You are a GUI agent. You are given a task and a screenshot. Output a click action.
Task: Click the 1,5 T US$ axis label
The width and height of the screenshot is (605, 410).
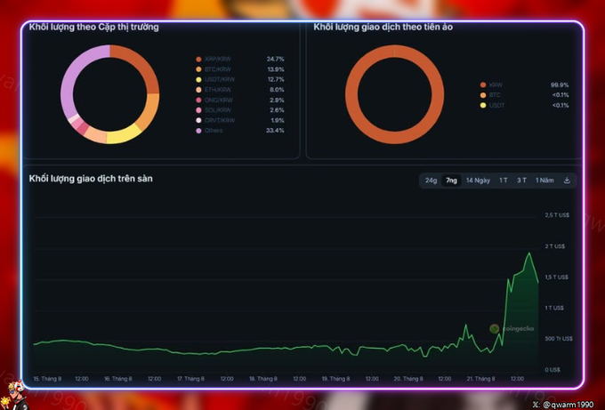556,277
